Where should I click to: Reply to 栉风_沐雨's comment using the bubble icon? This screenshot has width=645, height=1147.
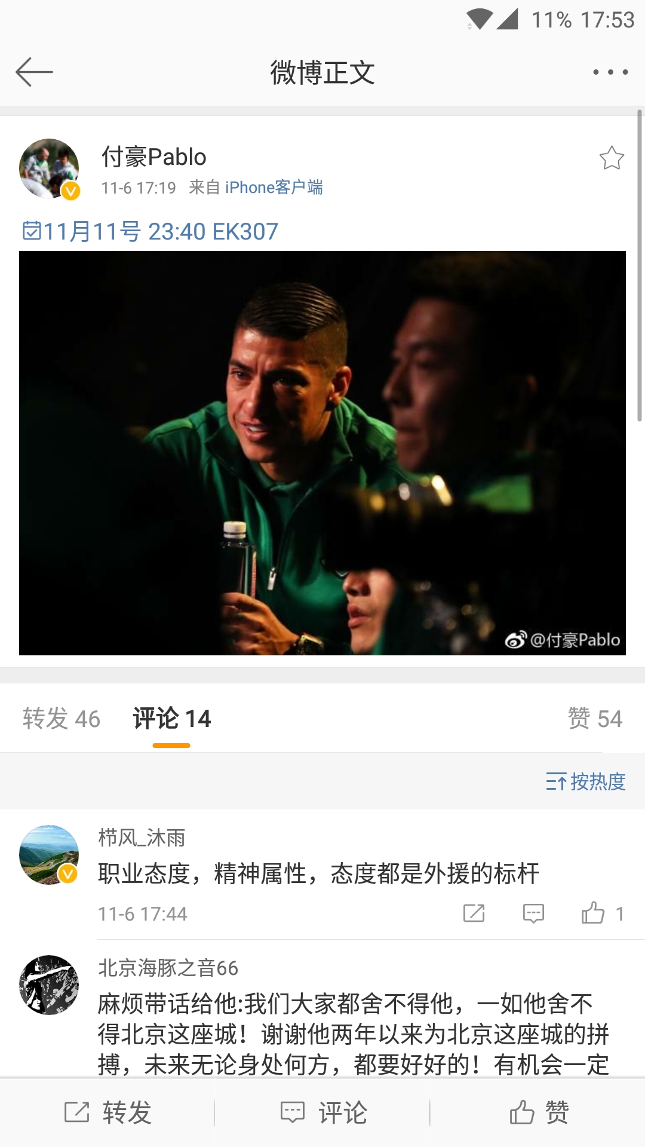[533, 913]
